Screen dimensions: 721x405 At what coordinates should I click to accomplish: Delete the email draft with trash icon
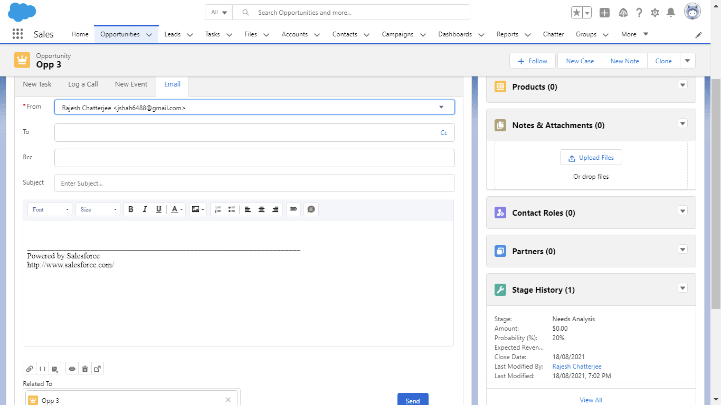pyautogui.click(x=85, y=369)
